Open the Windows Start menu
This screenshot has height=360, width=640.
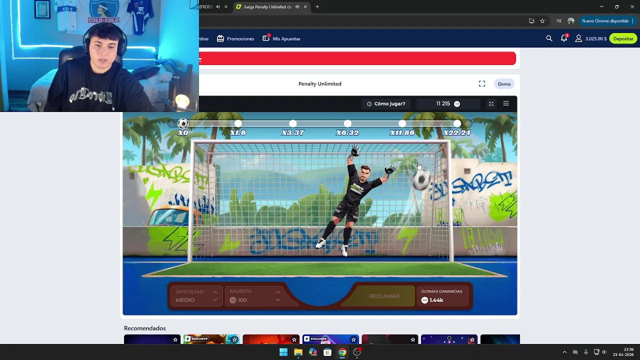(x=283, y=352)
